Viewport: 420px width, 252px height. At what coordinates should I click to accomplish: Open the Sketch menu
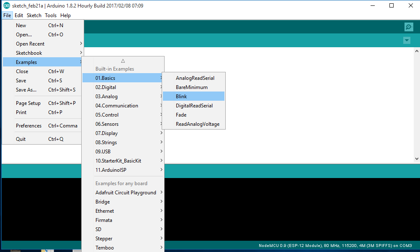34,15
